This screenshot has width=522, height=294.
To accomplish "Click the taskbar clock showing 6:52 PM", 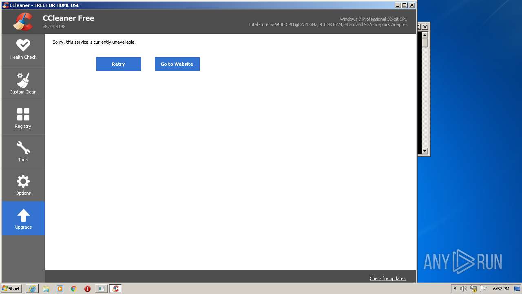I will point(501,289).
